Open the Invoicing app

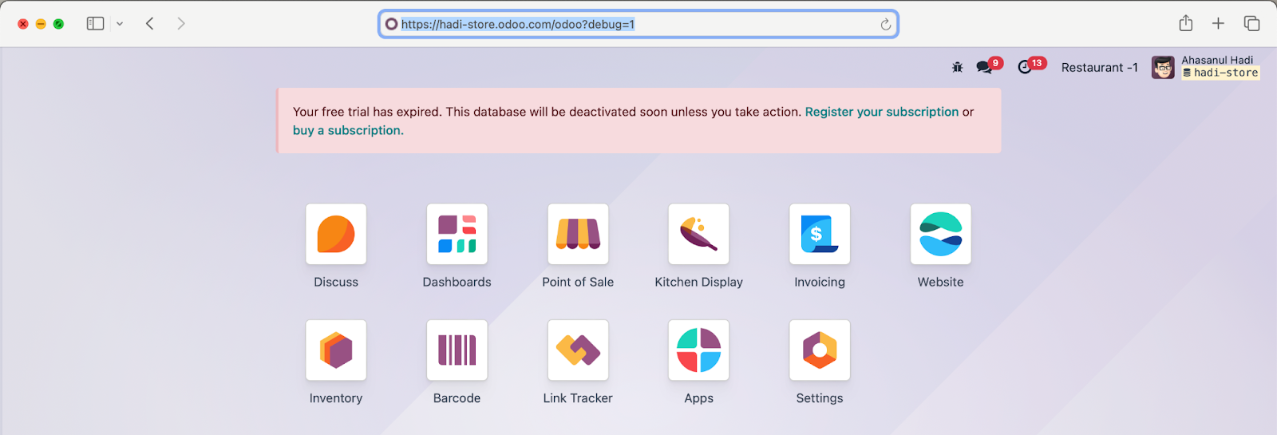(x=820, y=234)
